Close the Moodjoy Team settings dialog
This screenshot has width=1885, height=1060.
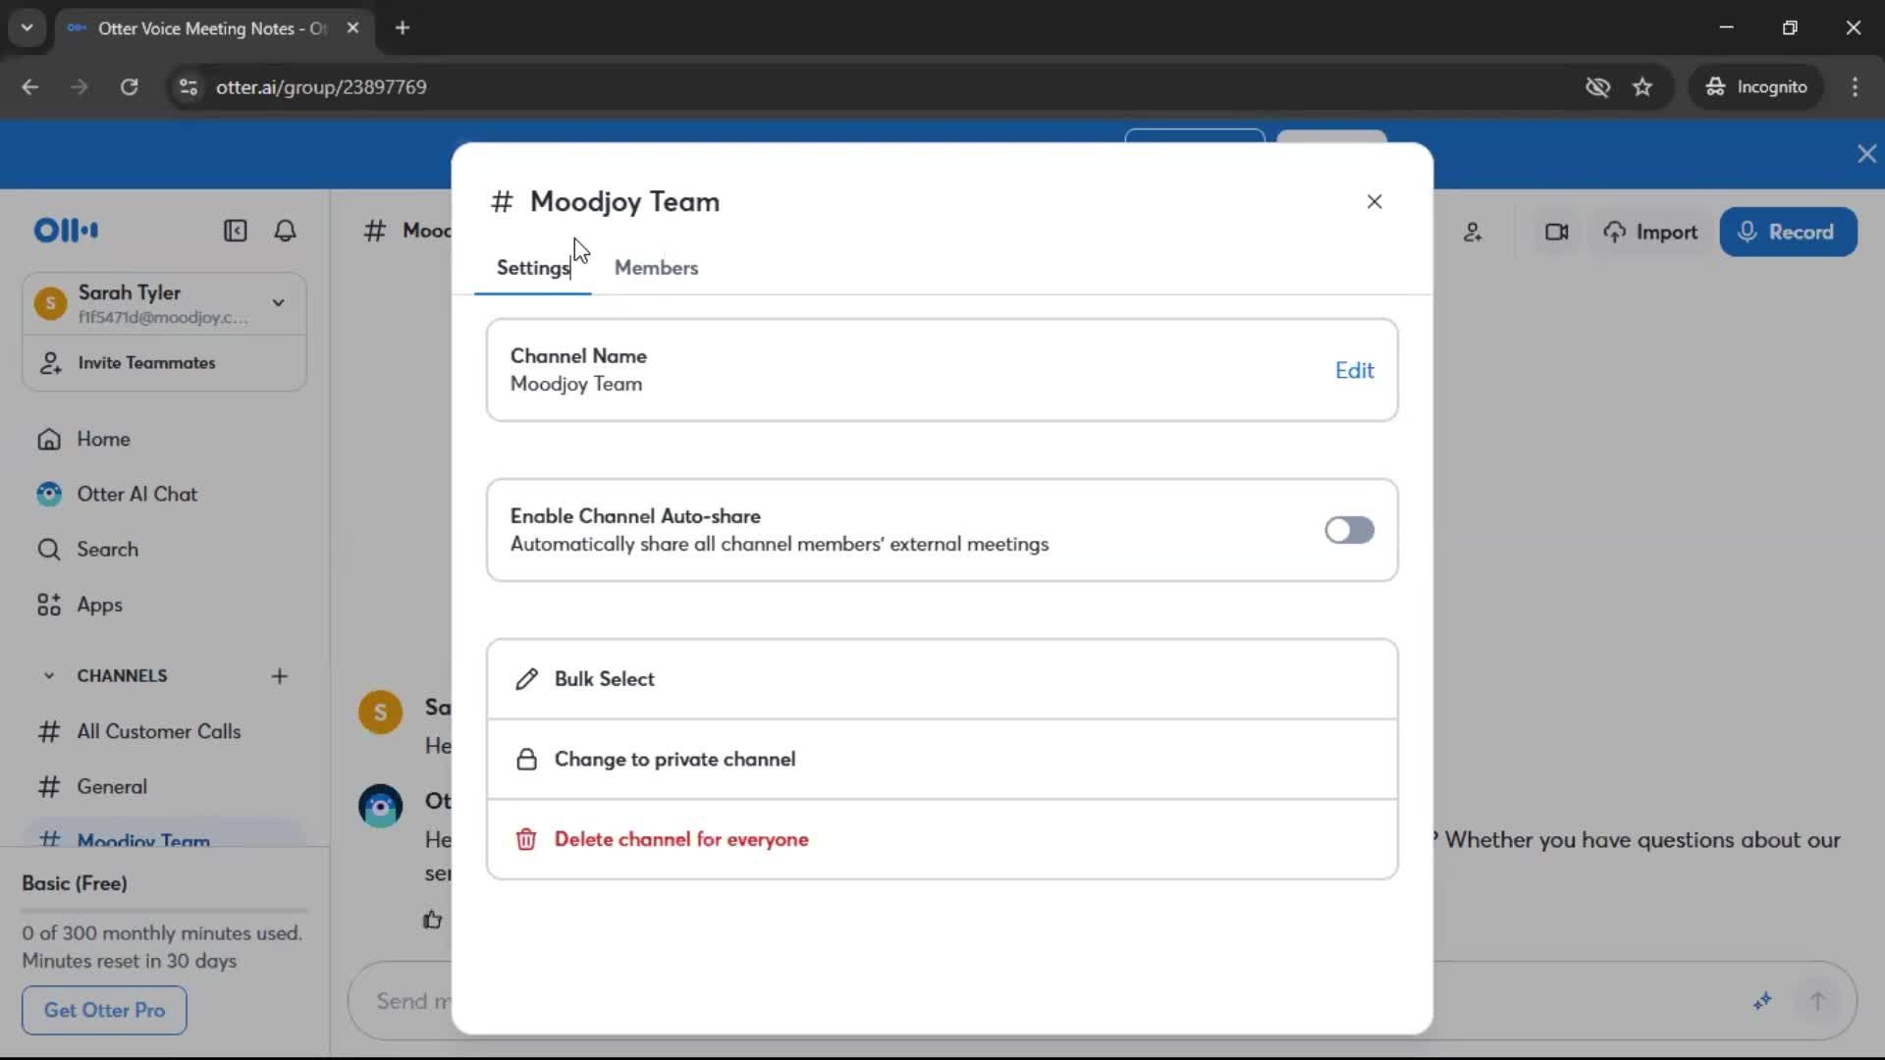[x=1374, y=201]
